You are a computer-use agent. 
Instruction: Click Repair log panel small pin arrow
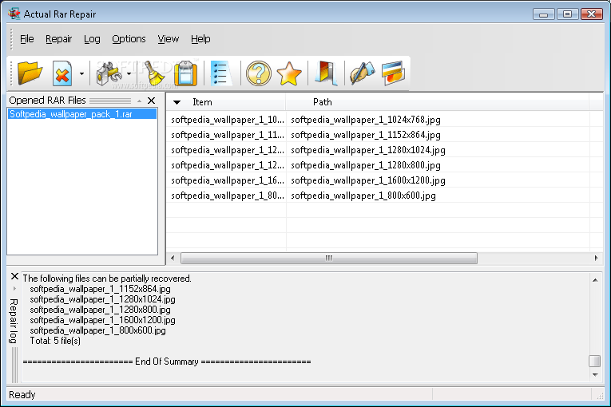pos(14,289)
